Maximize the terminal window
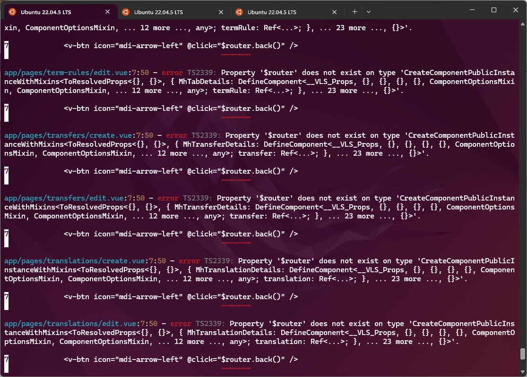 494,10
